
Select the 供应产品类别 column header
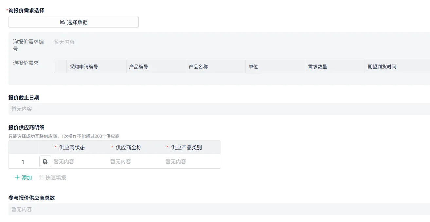(186, 147)
